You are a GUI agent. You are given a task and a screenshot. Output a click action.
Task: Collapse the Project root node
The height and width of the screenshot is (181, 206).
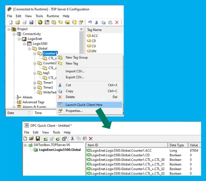coord(9,29)
